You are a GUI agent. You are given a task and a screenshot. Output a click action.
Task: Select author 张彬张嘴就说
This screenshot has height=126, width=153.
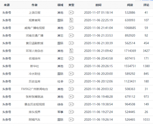coord(34,97)
